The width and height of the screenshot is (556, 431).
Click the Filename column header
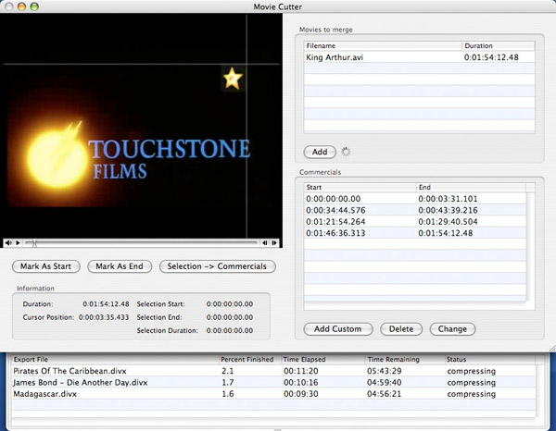tap(383, 45)
